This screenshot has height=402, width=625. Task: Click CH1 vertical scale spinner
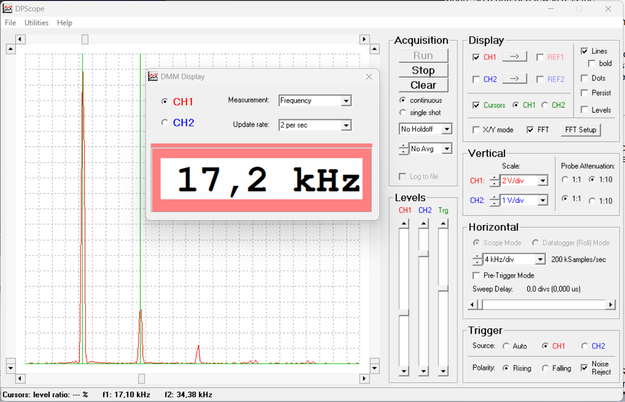tap(494, 181)
